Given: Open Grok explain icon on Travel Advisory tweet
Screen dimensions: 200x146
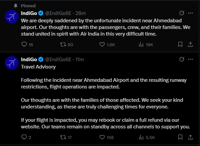Looking at the screenshot, I should pos(182,59).
